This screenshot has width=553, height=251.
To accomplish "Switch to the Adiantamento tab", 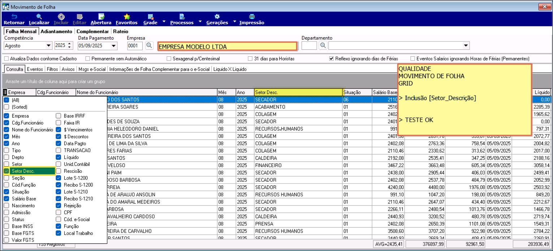I will (56, 31).
